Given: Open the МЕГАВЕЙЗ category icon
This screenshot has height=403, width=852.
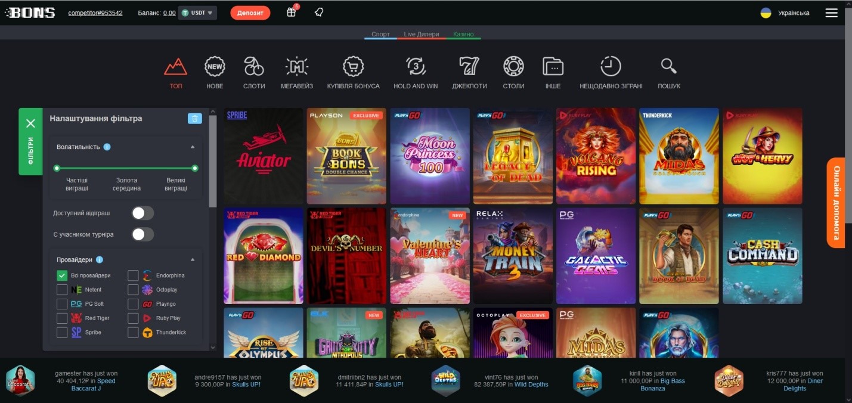Looking at the screenshot, I should 297,66.
